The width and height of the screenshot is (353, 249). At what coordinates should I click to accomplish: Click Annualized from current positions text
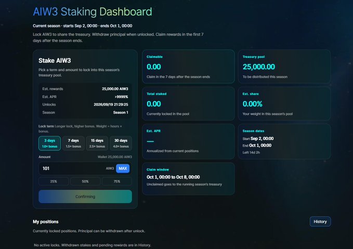tap(173, 151)
